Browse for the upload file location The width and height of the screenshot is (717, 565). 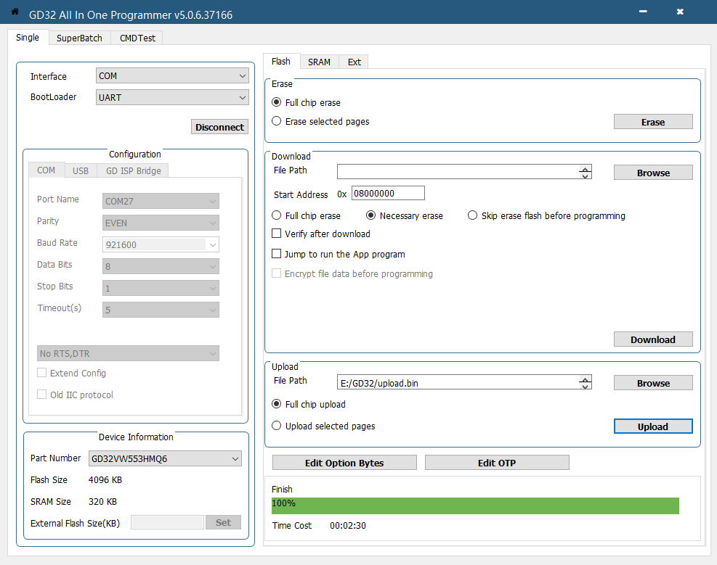pos(653,383)
